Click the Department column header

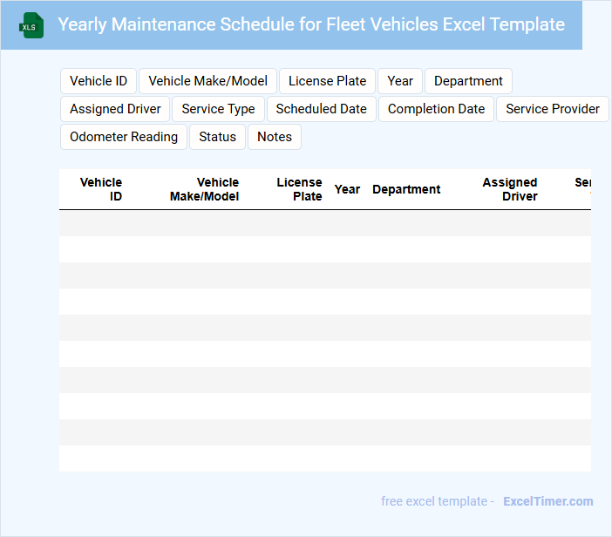406,189
